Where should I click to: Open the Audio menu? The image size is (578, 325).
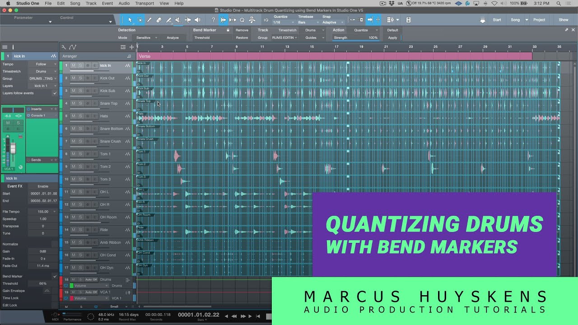(124, 3)
